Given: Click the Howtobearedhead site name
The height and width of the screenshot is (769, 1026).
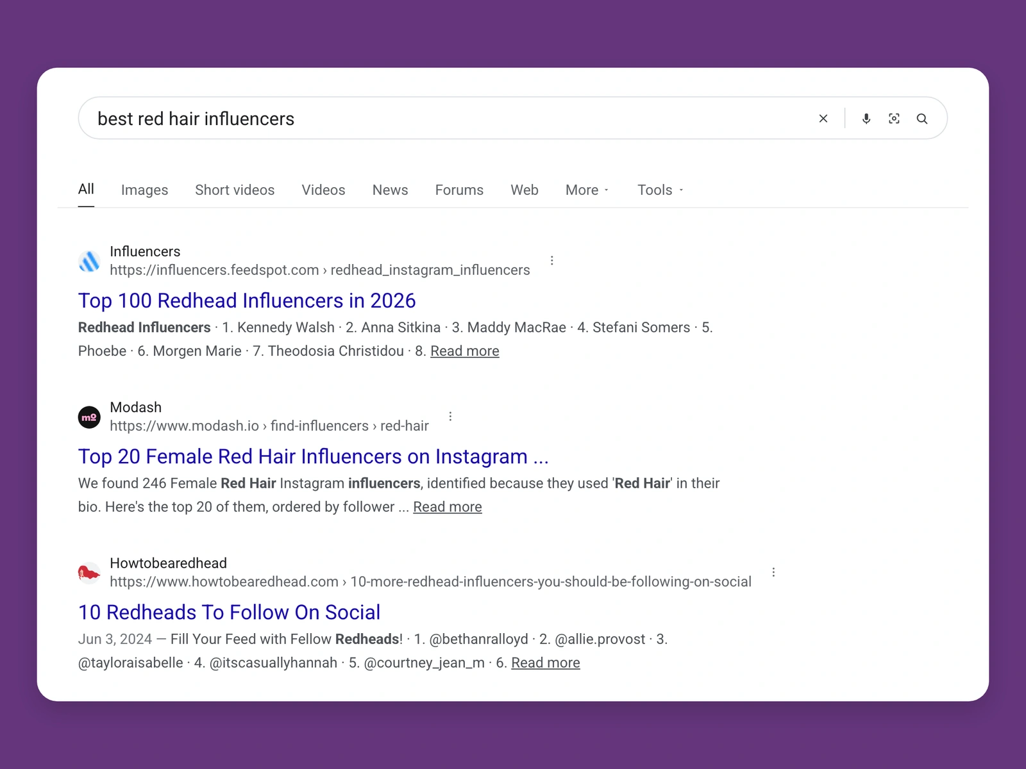Looking at the screenshot, I should pyautogui.click(x=169, y=563).
